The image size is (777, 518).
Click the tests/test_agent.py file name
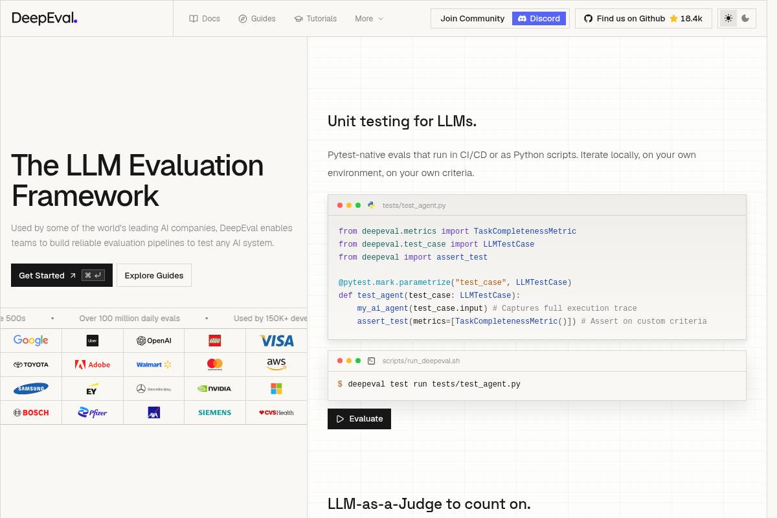414,205
